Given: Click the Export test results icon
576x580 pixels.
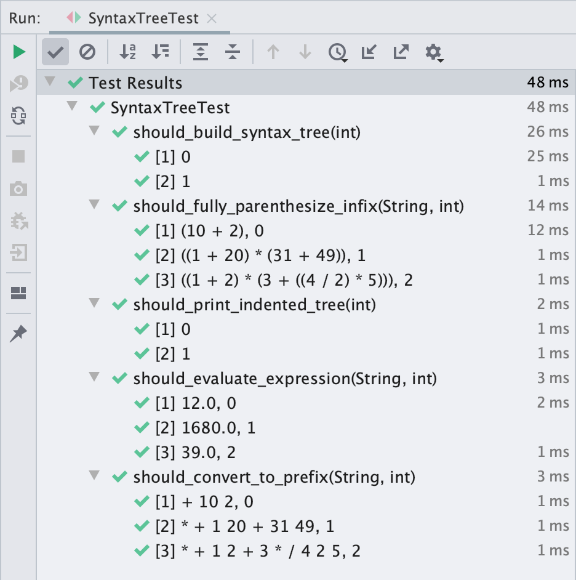Looking at the screenshot, I should (x=401, y=52).
